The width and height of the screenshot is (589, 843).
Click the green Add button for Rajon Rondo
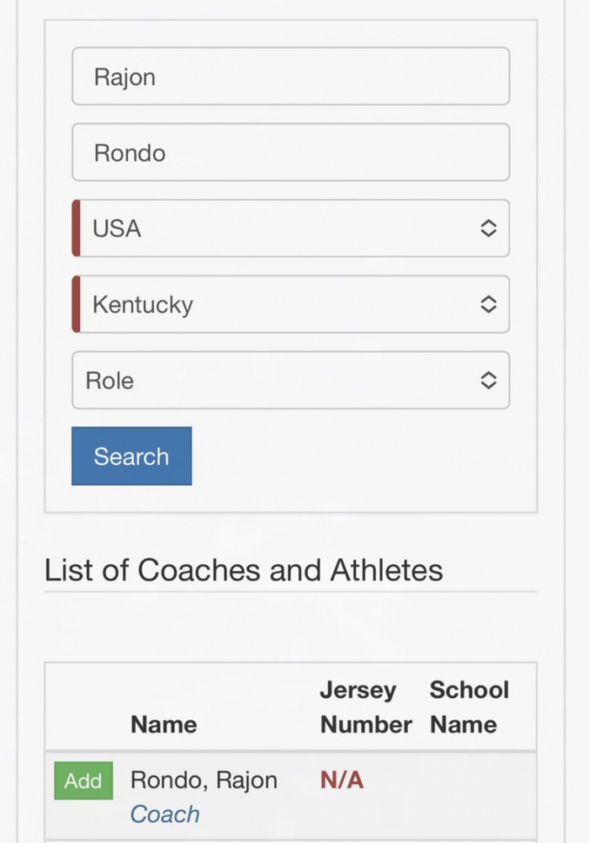[x=83, y=781]
